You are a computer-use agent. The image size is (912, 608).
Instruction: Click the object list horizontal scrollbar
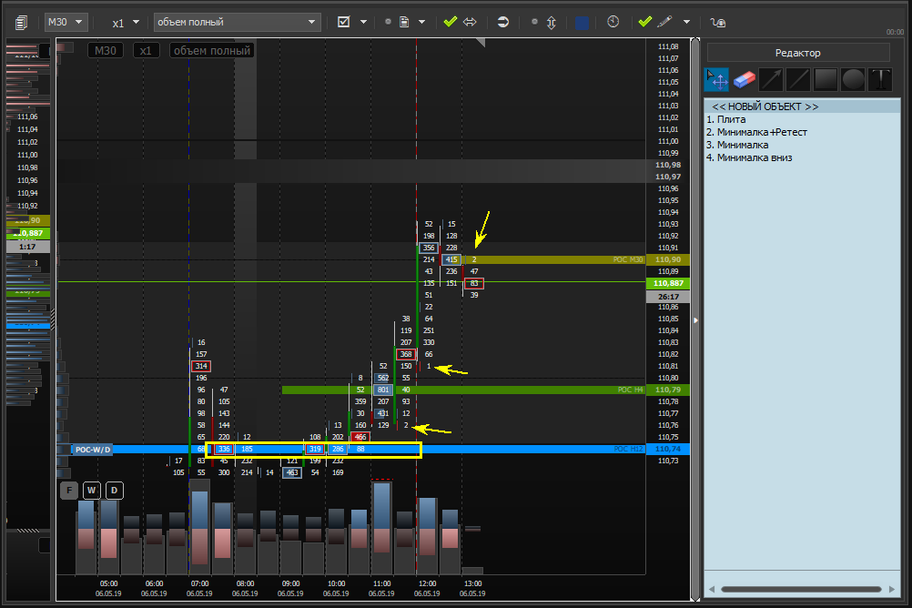[801, 590]
